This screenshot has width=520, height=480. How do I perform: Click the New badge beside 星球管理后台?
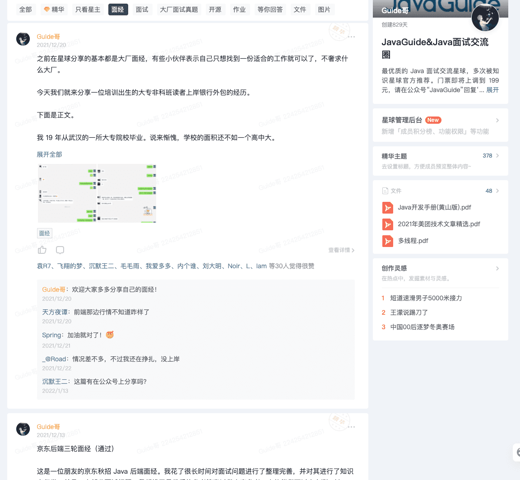pos(433,120)
